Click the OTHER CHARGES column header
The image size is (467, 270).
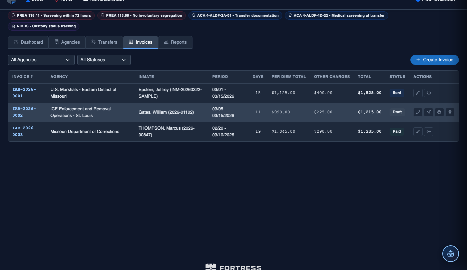(332, 77)
